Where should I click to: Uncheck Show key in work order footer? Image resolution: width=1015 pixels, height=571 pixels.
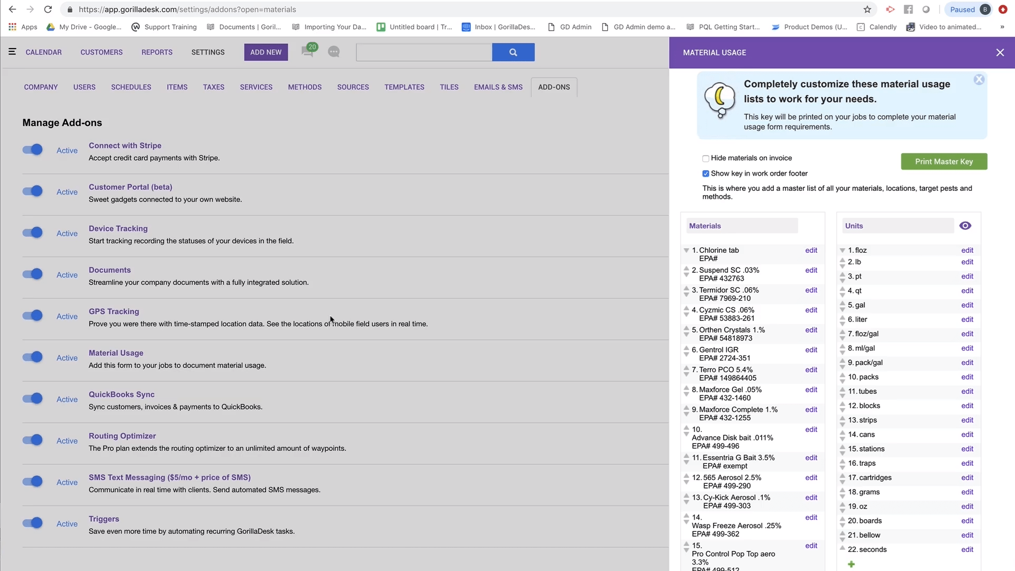click(706, 174)
